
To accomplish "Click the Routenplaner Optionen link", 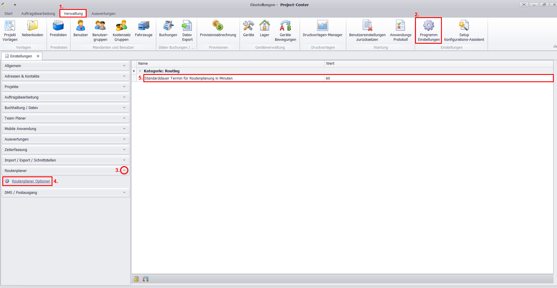I will [31, 181].
